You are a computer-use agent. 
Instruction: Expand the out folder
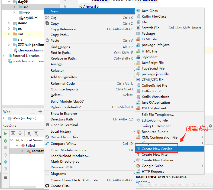point(9,34)
